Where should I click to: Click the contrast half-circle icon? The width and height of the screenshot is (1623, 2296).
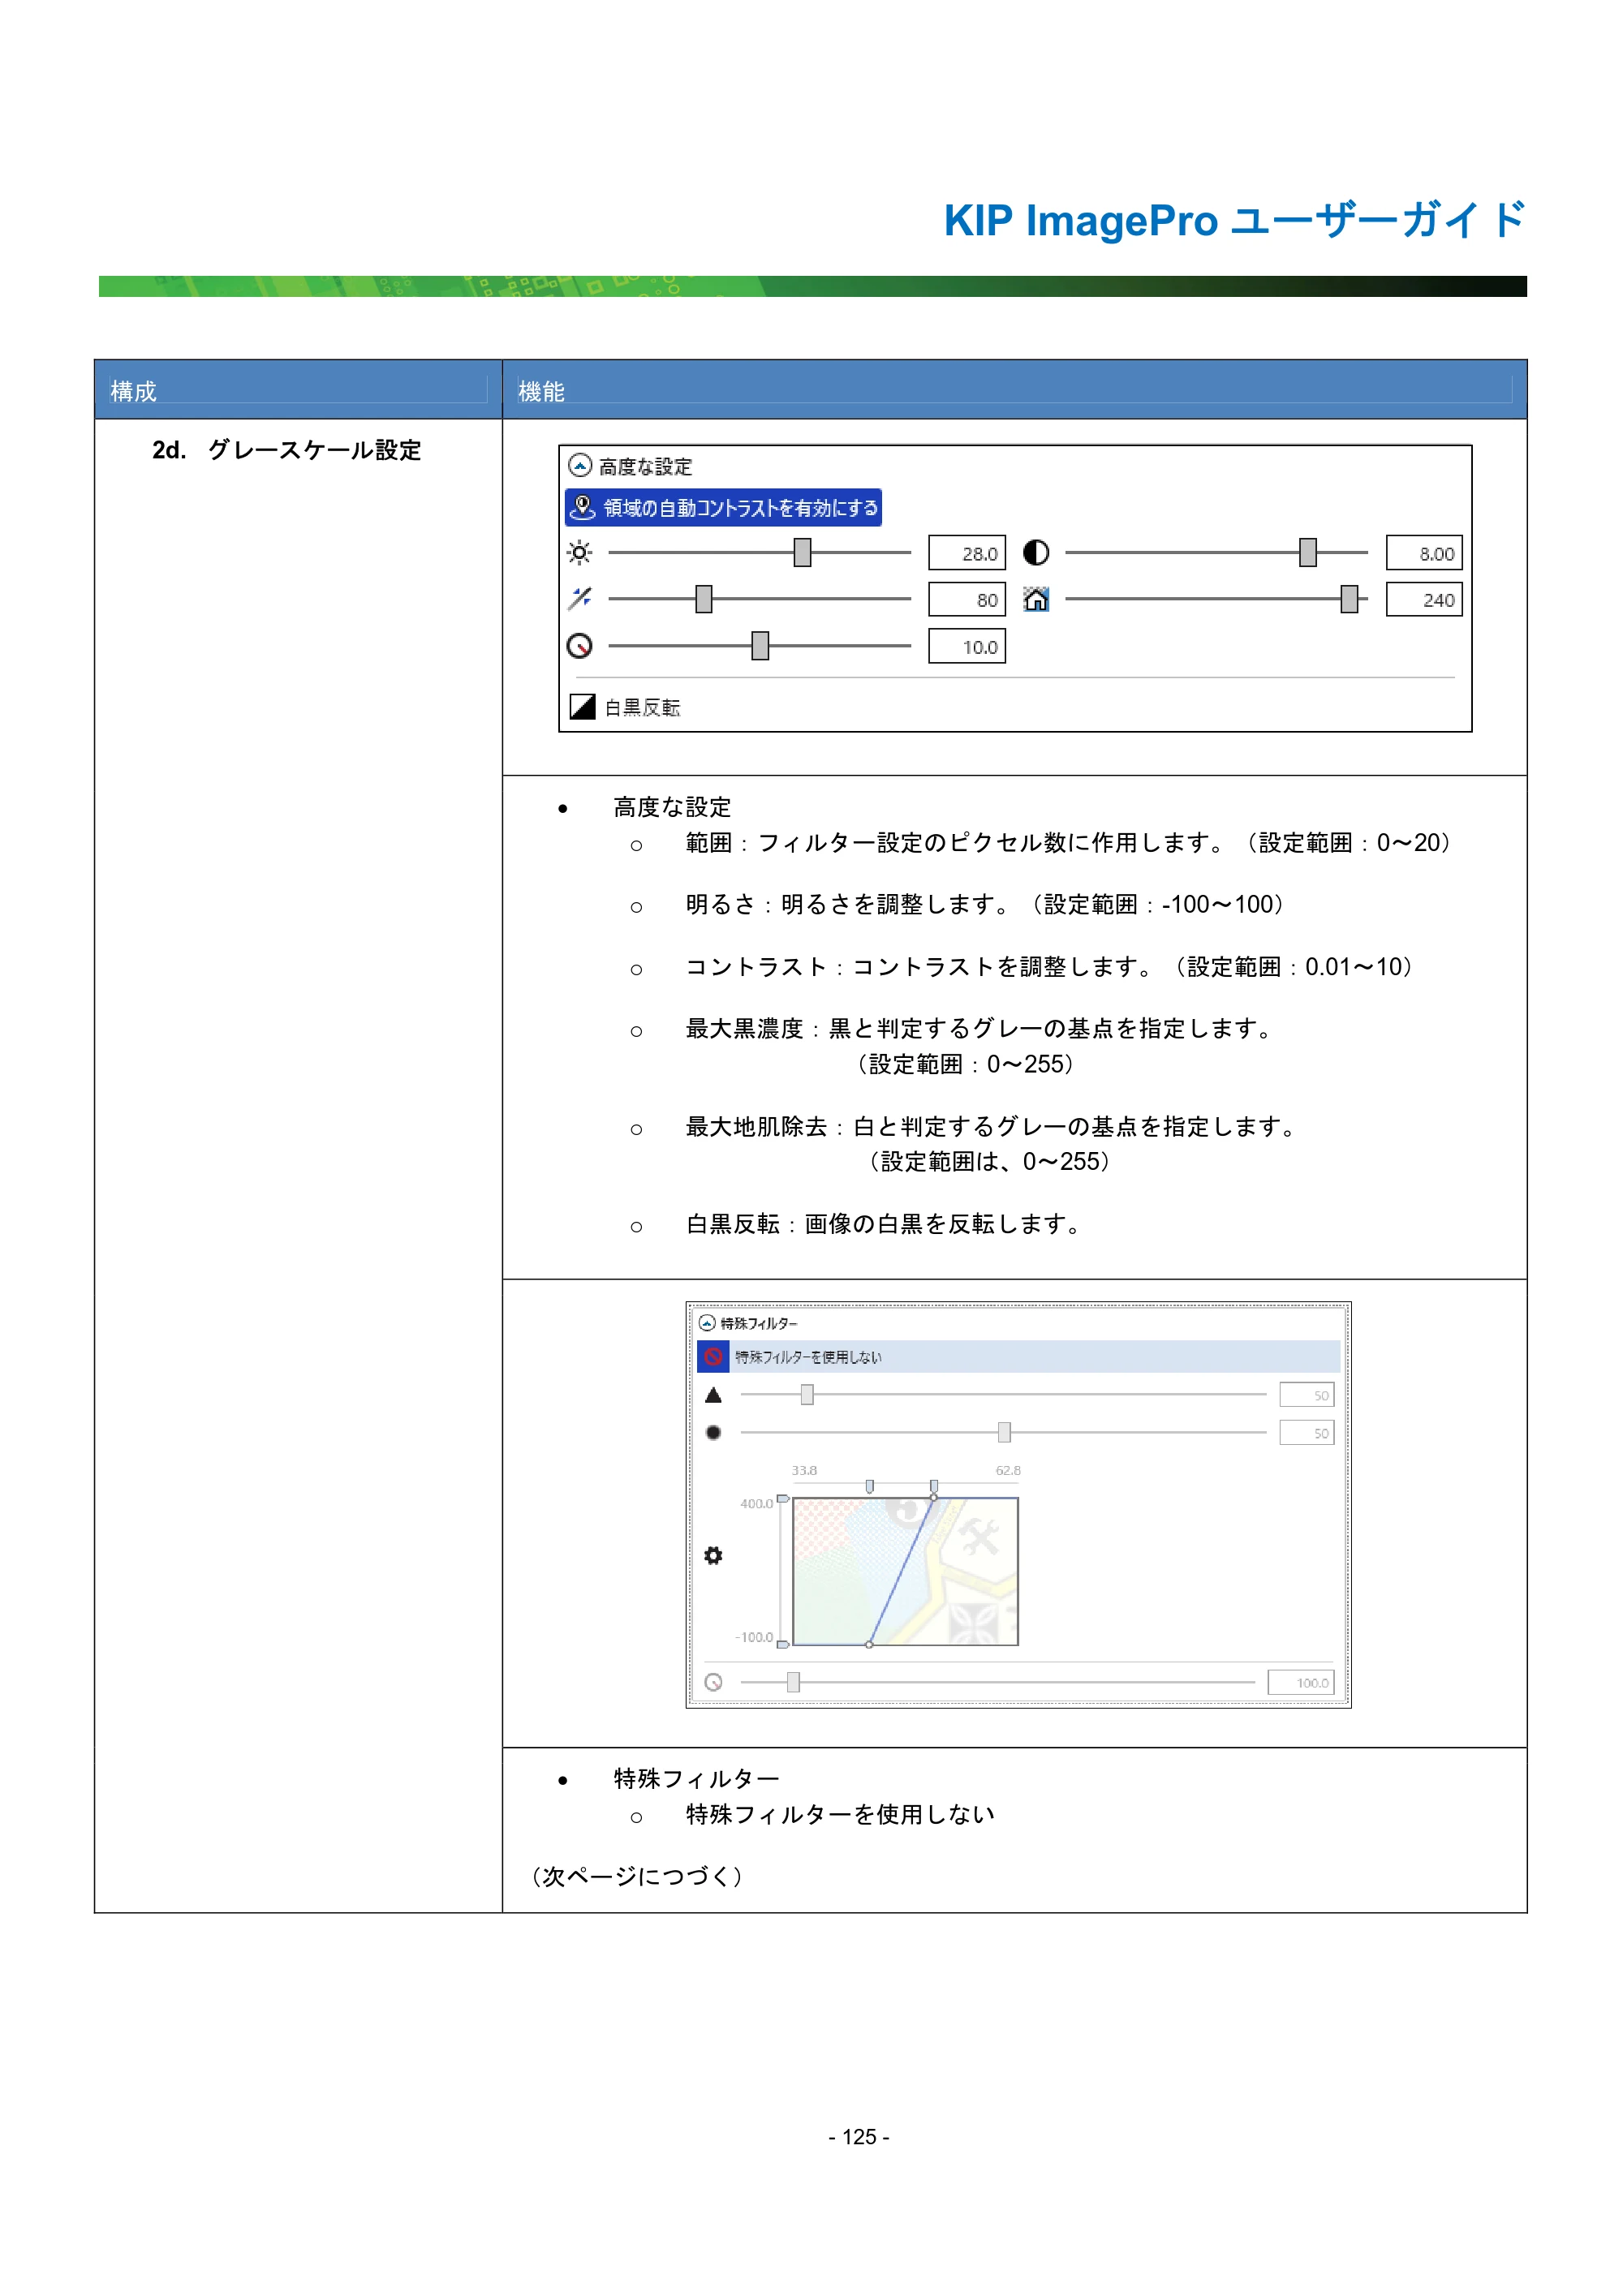[1036, 552]
